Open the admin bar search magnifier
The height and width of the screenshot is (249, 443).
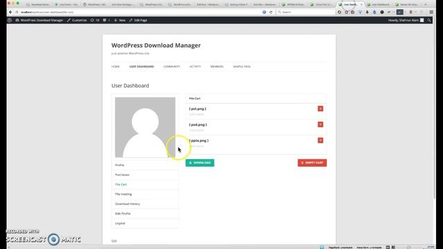(x=429, y=20)
